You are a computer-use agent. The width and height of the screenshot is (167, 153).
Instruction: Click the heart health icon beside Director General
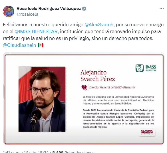[x=84, y=88]
